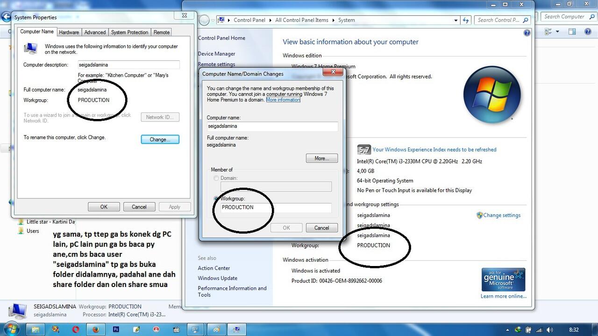This screenshot has width=598, height=336.
Task: Click the Windows Experience Index 5,7 score badge
Action: click(x=363, y=149)
